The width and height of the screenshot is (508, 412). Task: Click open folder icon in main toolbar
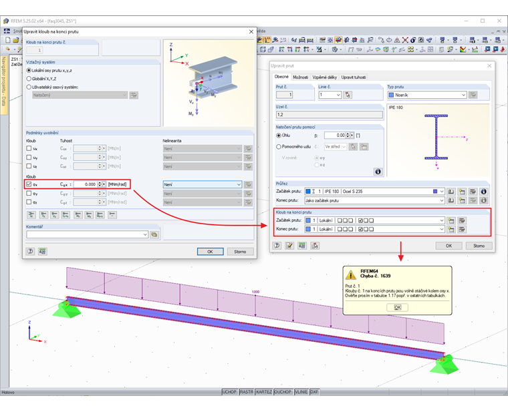(16, 40)
